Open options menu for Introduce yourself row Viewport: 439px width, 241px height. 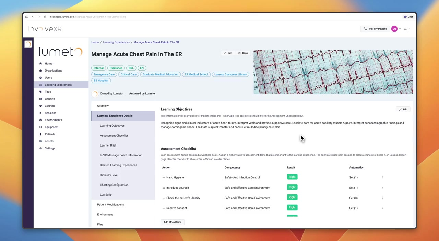(382, 188)
